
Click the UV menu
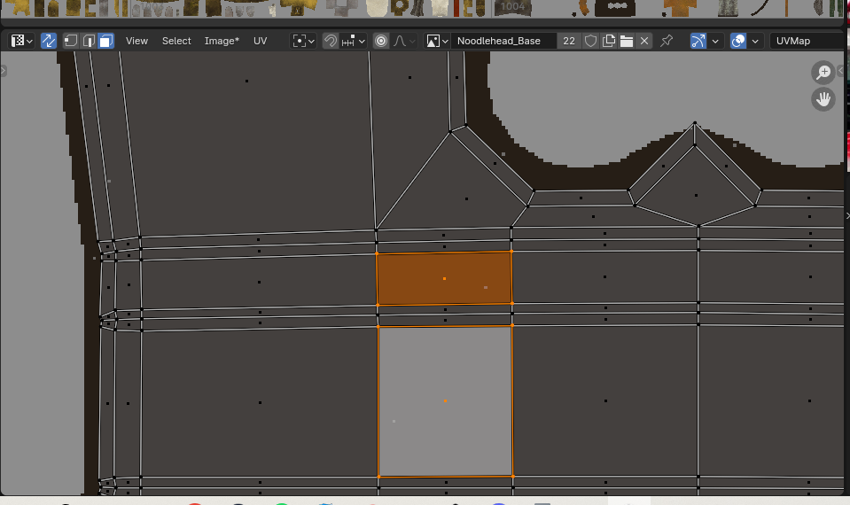(260, 41)
